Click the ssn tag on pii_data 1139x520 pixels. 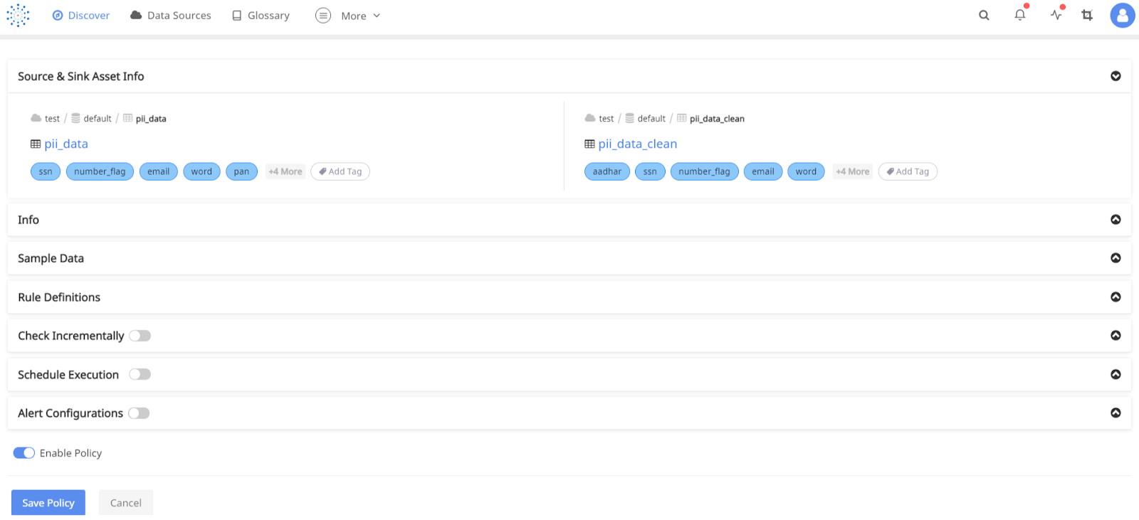point(46,171)
